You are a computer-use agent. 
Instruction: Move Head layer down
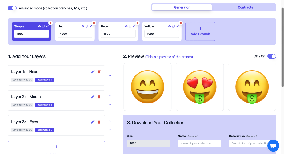pyautogui.click(x=110, y=75)
